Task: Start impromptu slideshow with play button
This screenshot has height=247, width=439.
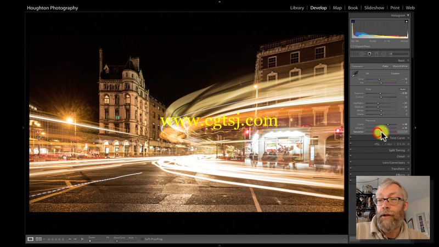Action: [82, 239]
